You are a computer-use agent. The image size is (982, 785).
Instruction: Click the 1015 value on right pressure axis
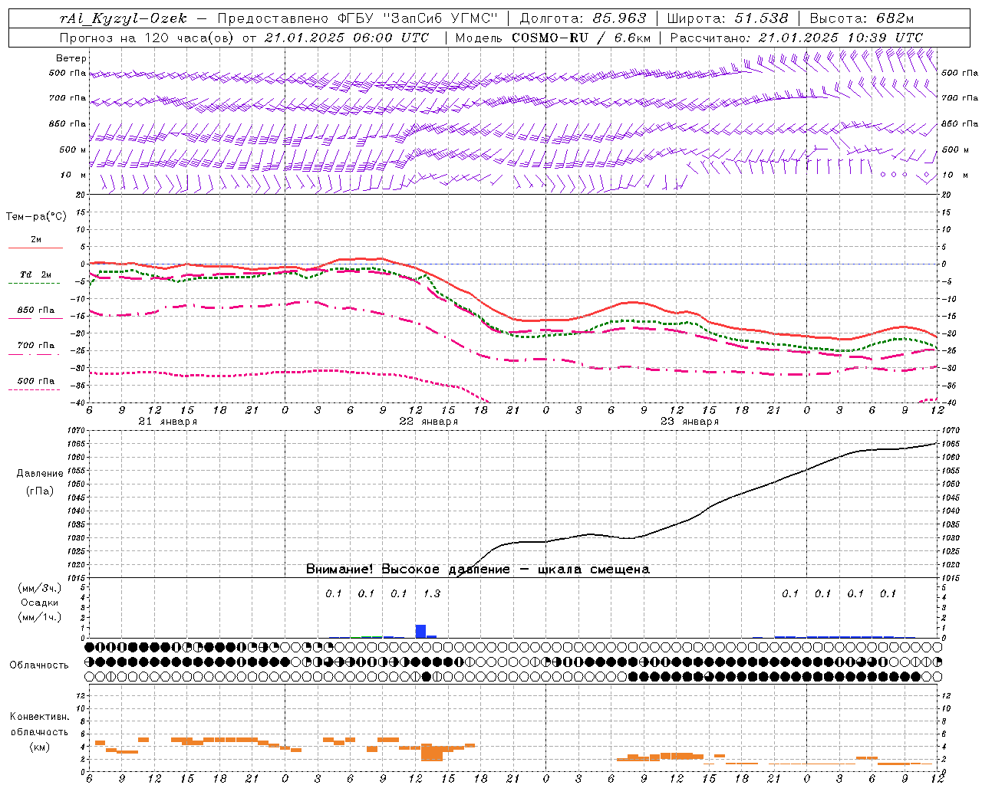coord(951,578)
